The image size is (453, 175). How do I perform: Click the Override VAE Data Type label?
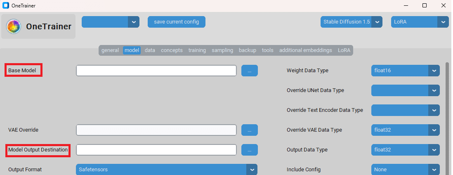coord(314,130)
